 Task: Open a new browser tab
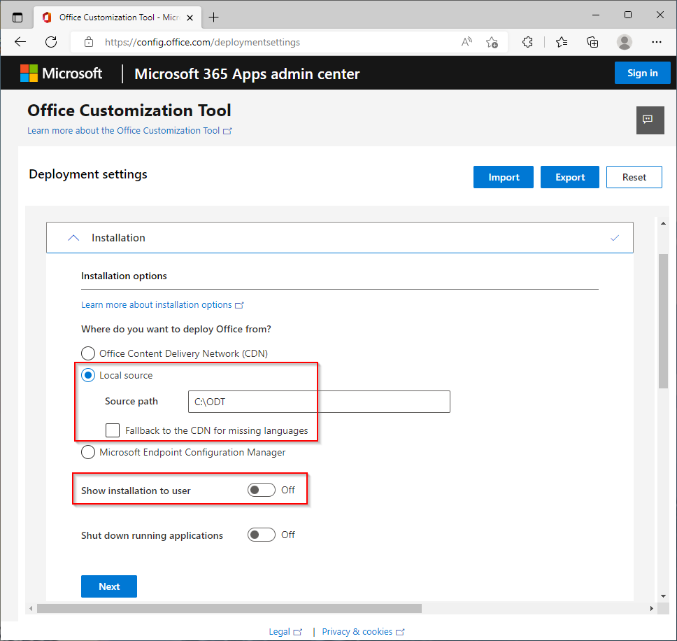pos(213,17)
